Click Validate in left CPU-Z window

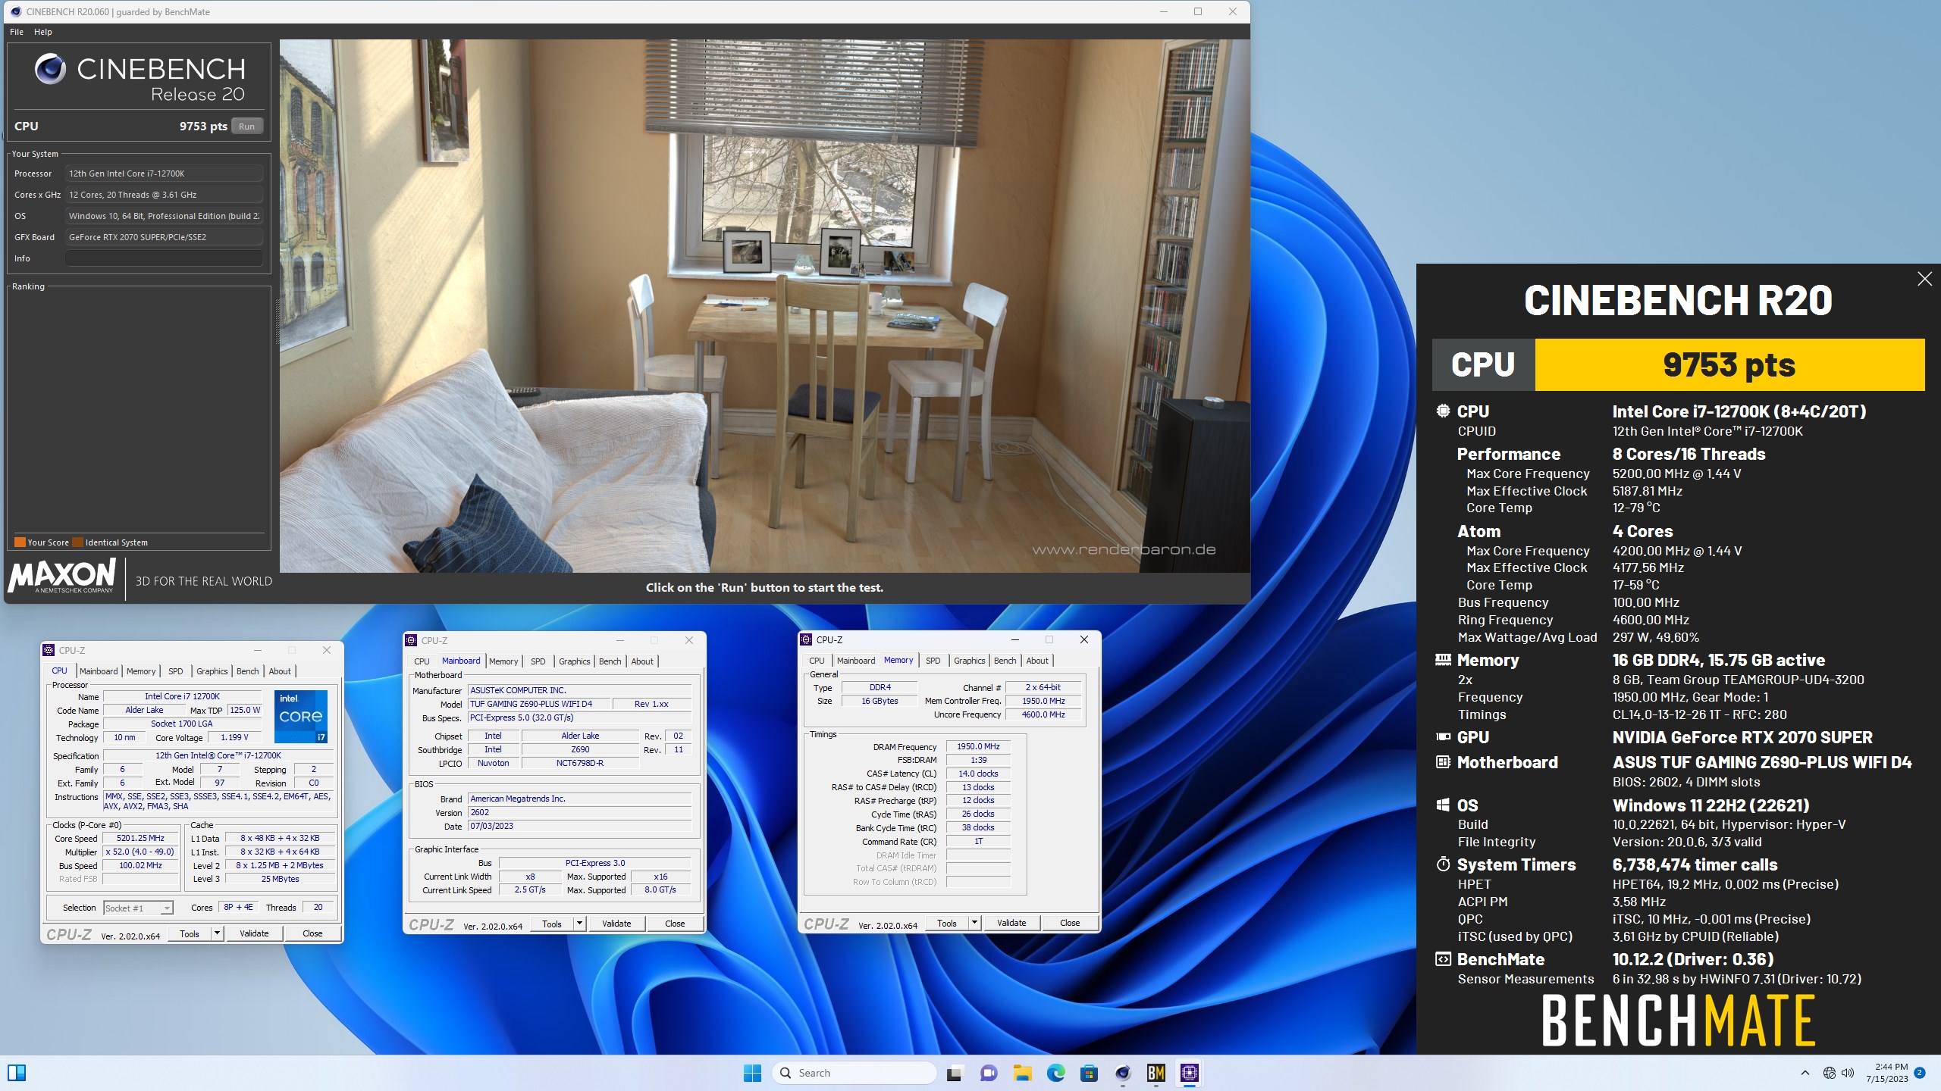254,933
